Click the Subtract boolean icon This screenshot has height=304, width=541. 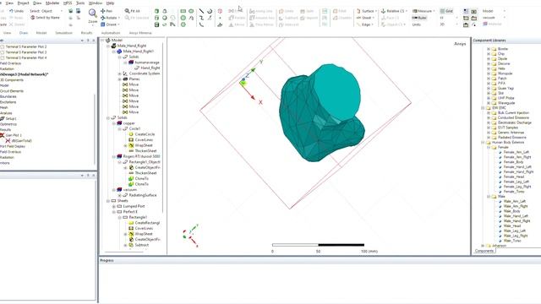pos(281,18)
